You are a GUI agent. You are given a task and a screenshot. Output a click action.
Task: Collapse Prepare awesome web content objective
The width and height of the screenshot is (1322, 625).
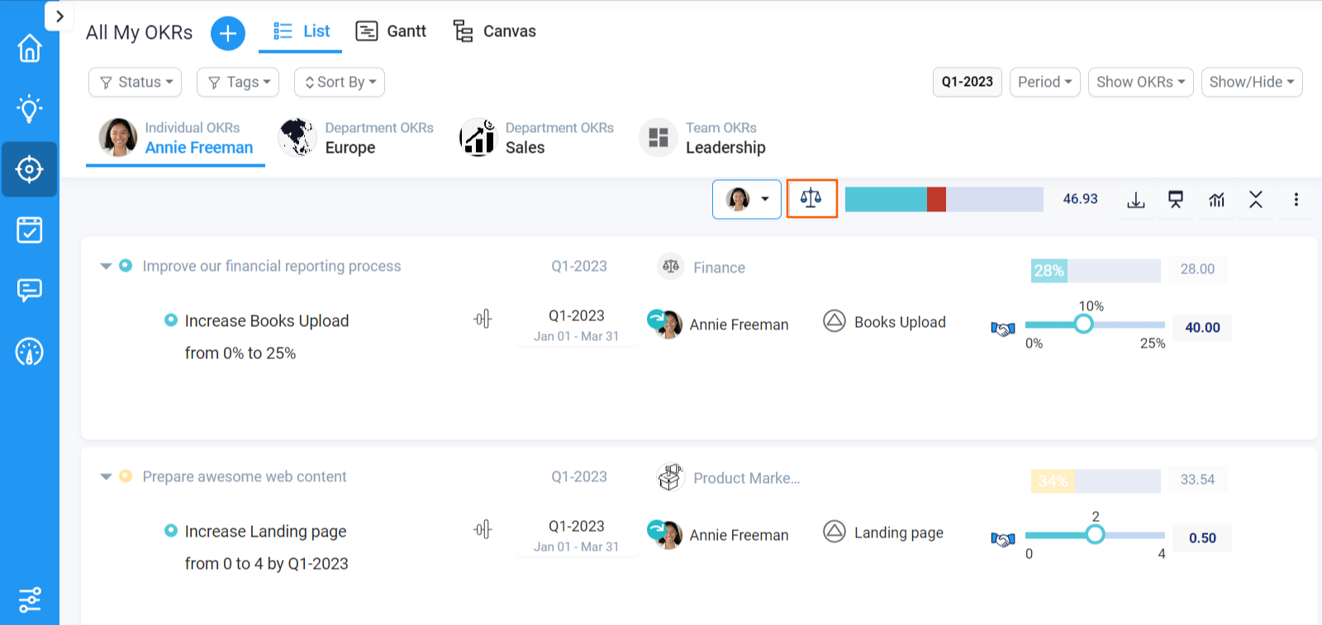[106, 476]
